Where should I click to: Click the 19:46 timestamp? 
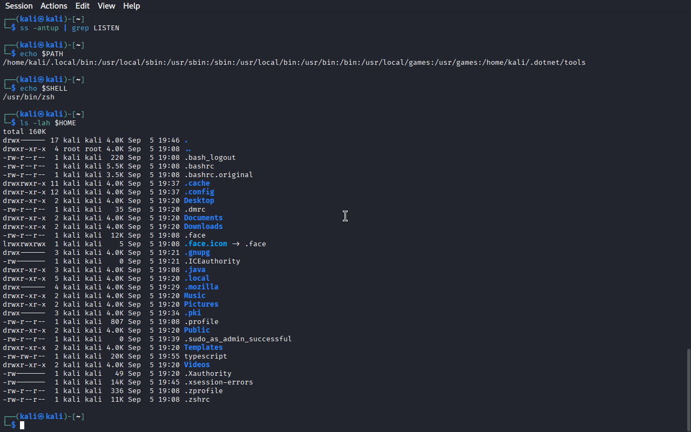tap(169, 140)
